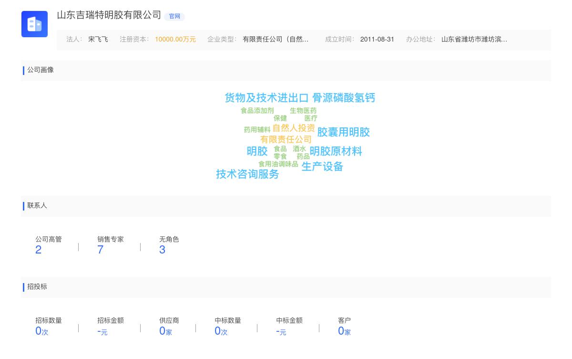Click the 成立时间 label
572x359 pixels.
(x=339, y=39)
